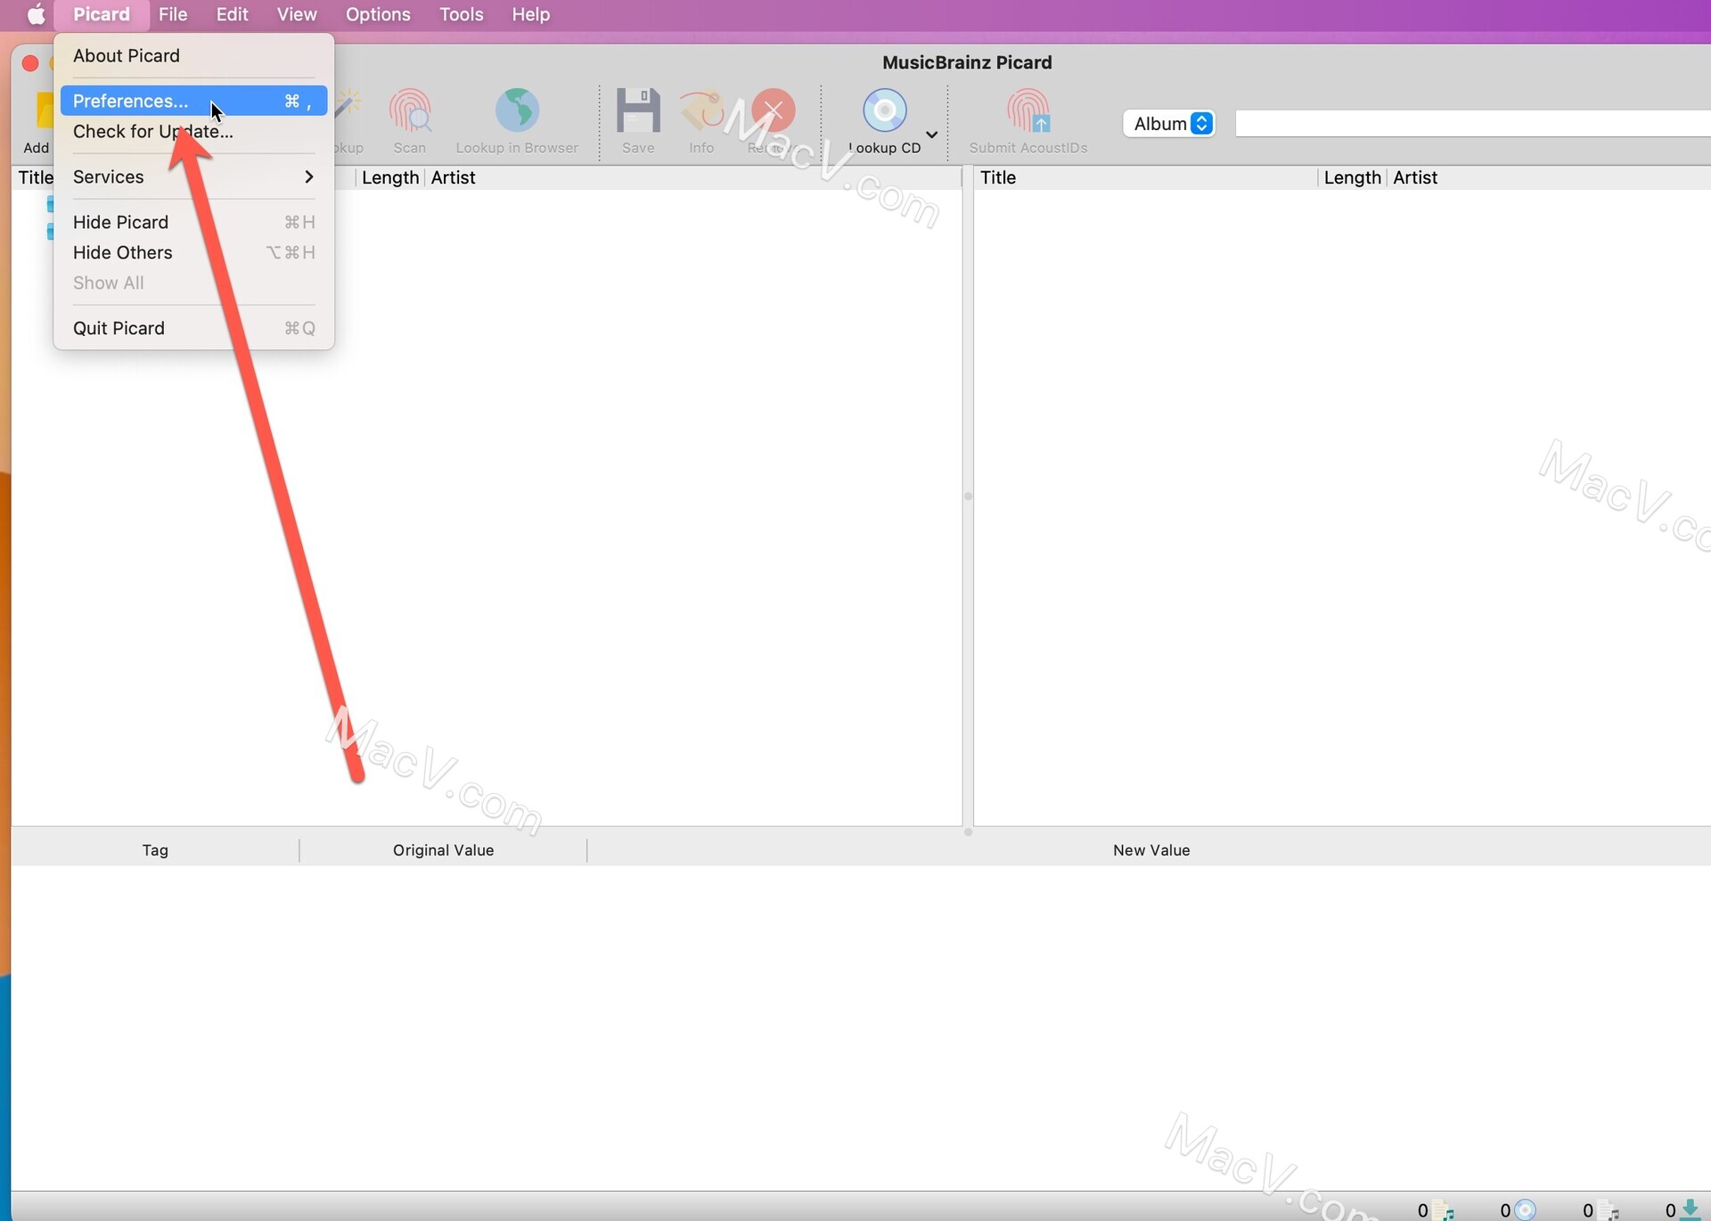Open the Options menu
Screen dimensions: 1711x1221
tap(378, 14)
